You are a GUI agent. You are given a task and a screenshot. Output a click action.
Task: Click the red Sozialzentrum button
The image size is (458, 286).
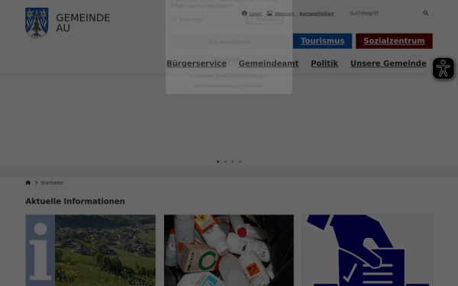[394, 41]
